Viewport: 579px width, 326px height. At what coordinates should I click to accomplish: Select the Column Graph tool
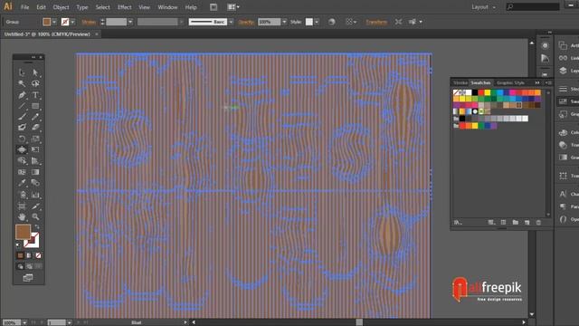pyautogui.click(x=35, y=195)
